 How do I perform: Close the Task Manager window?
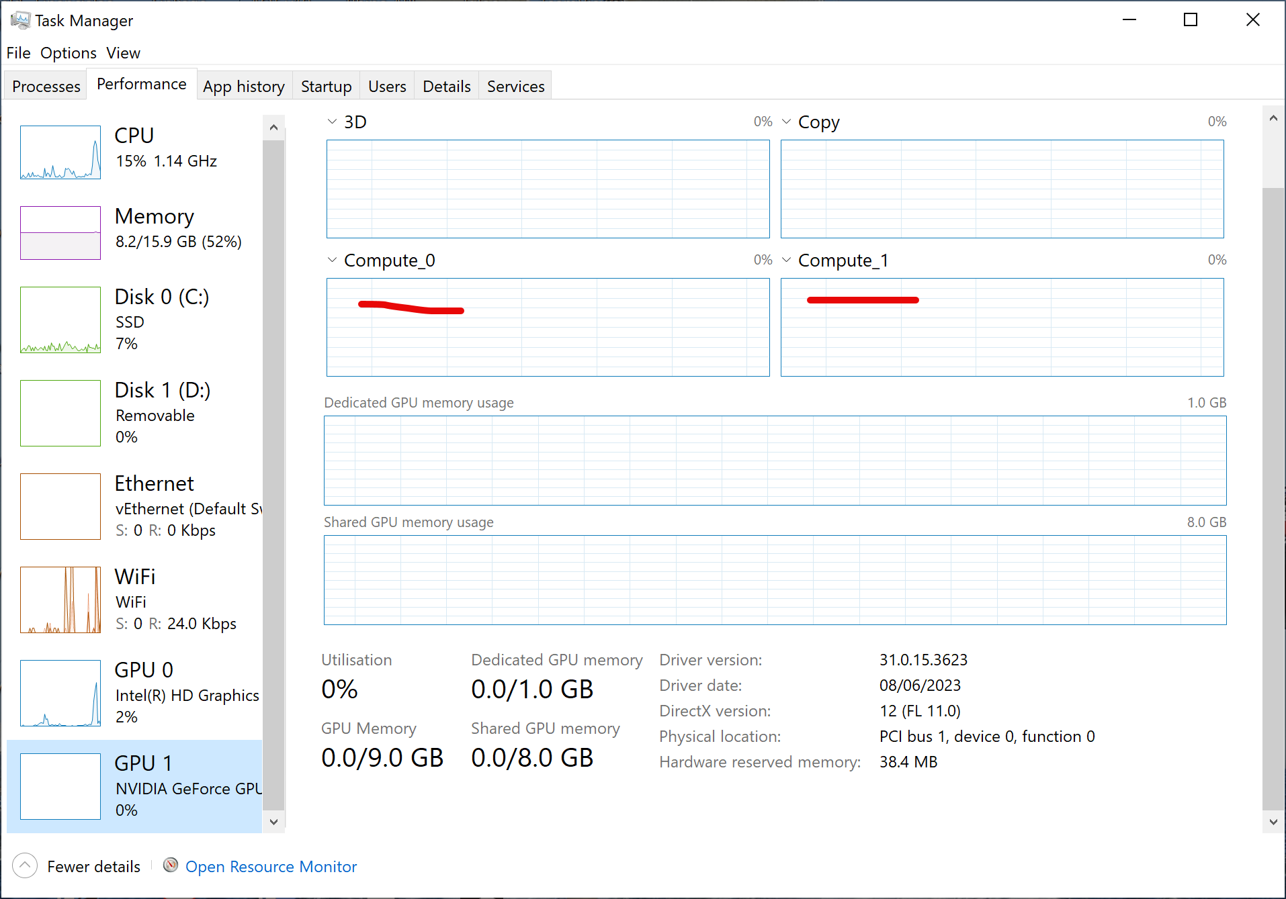[1252, 20]
